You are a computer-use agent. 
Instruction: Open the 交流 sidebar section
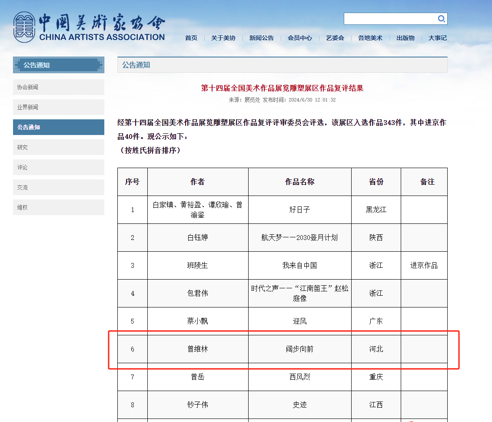coord(59,187)
